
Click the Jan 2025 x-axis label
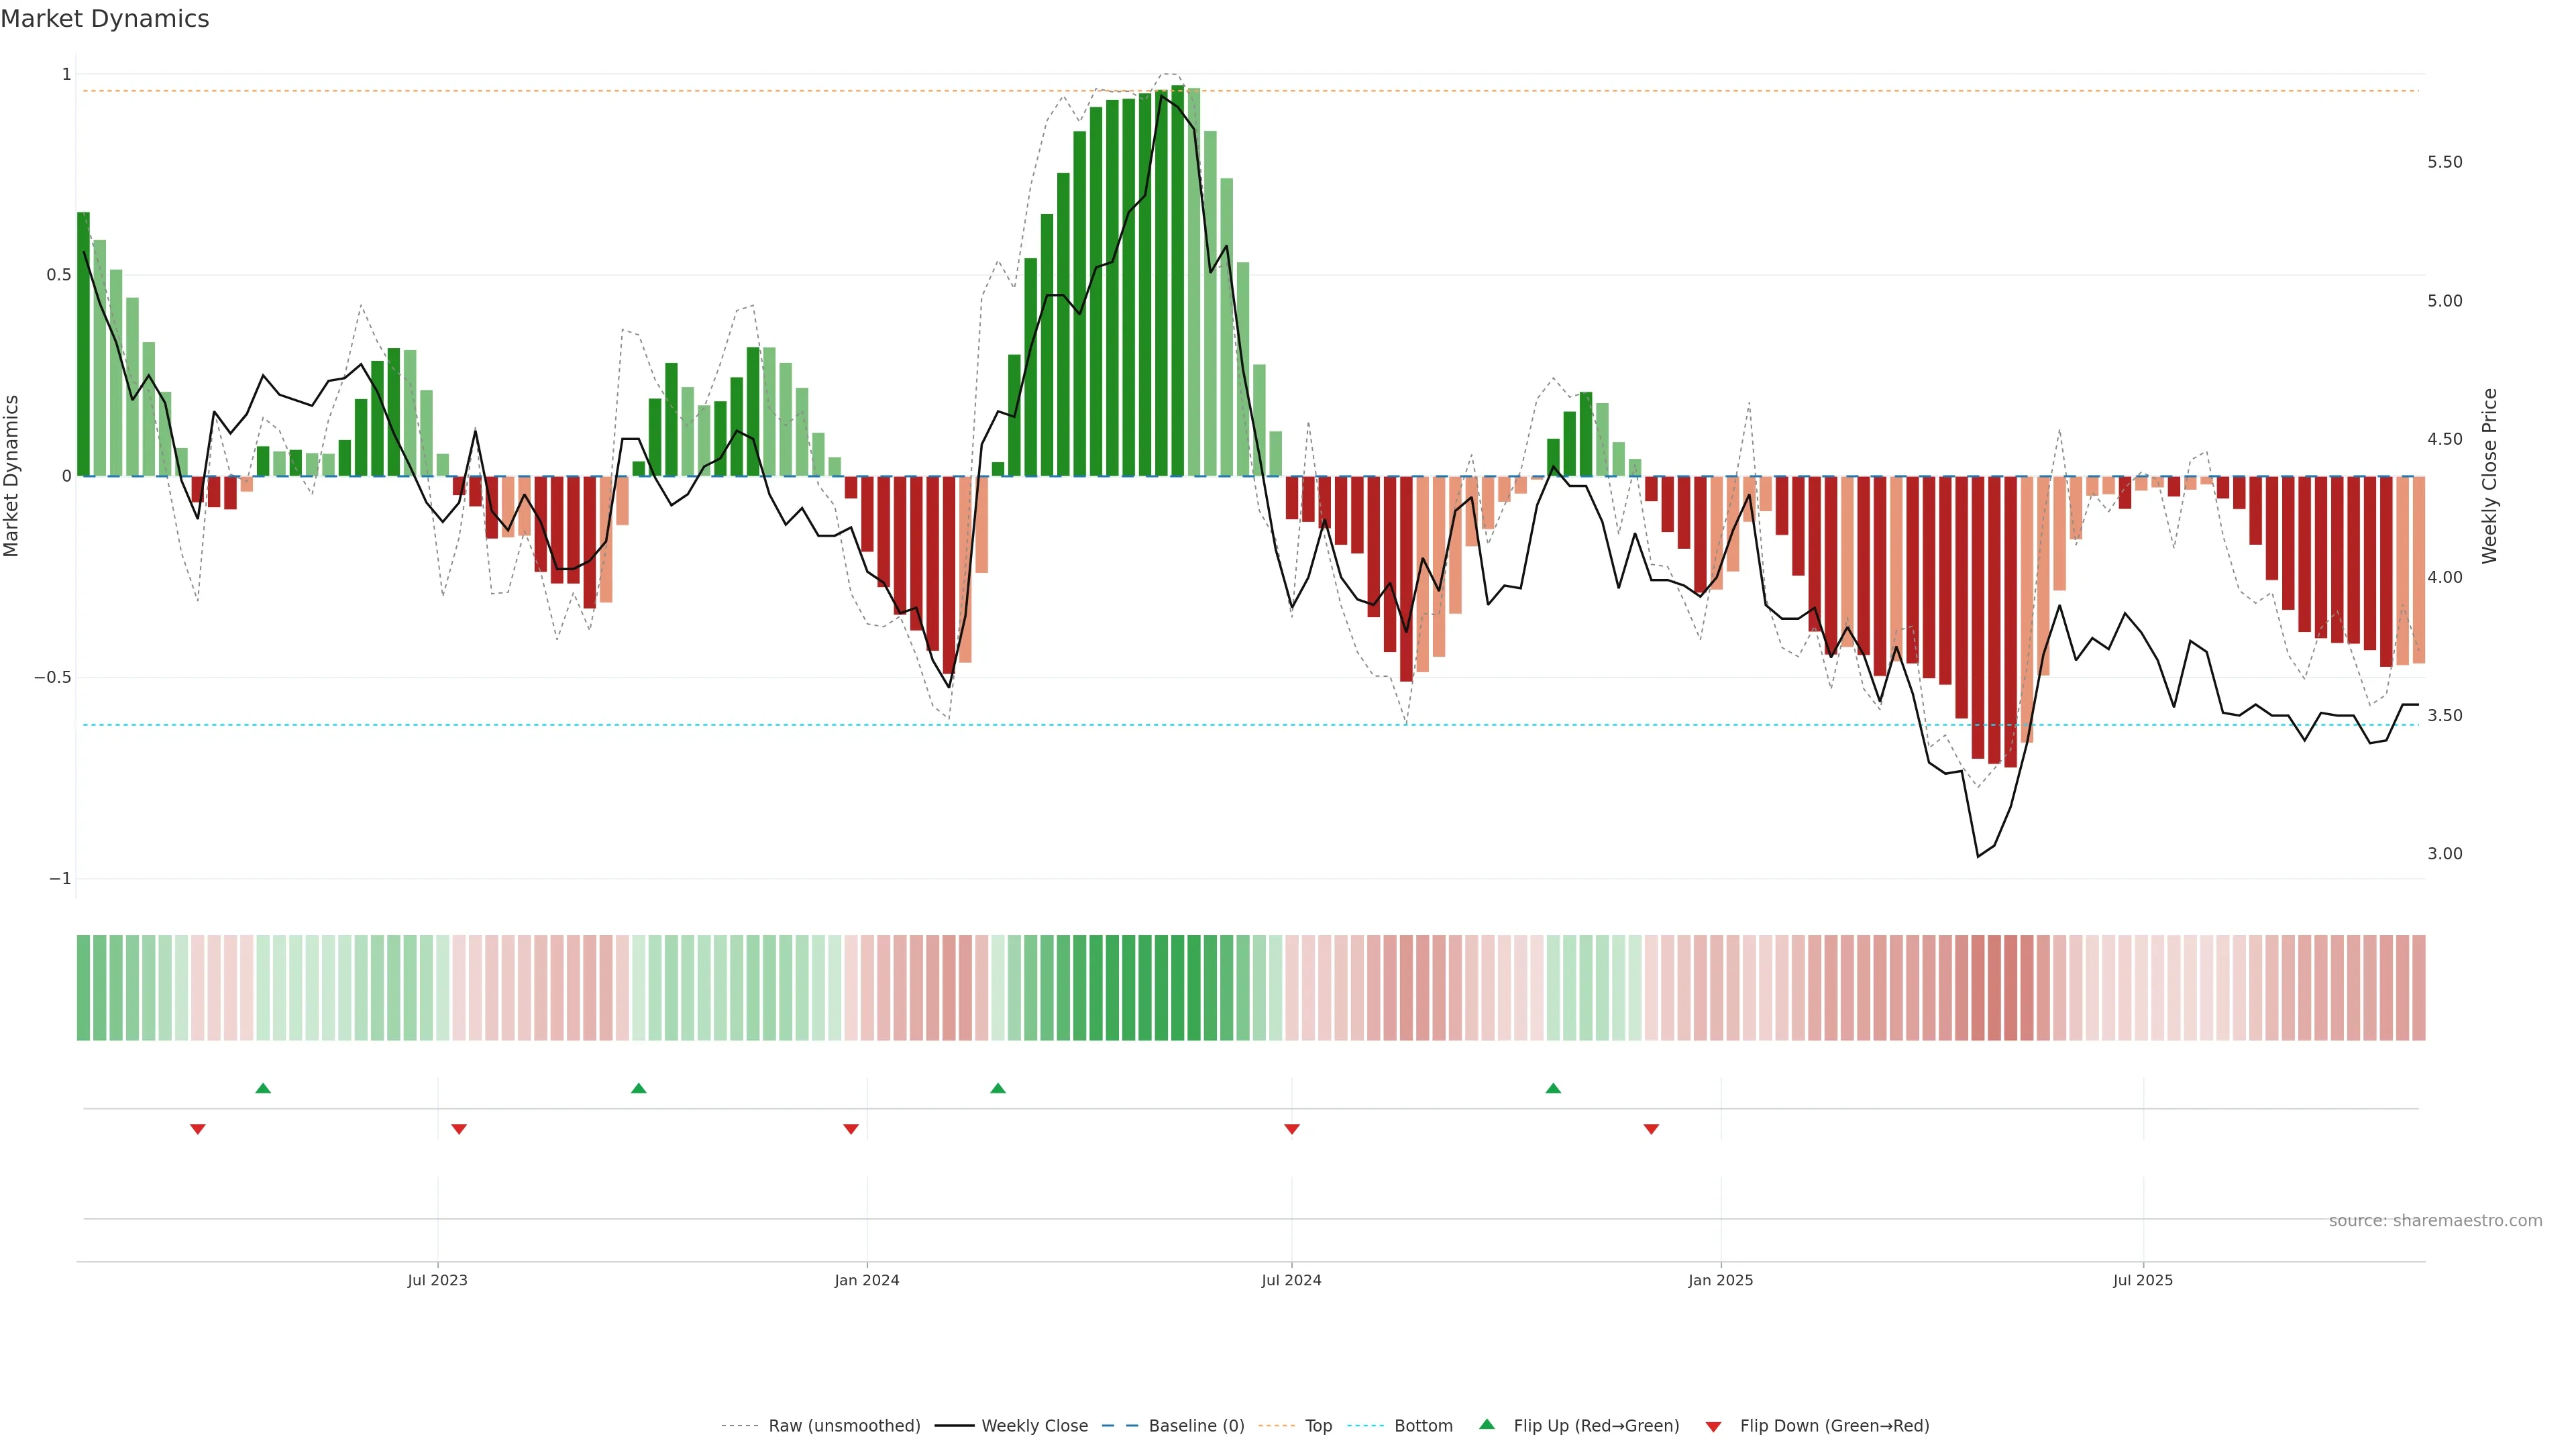click(1720, 1280)
